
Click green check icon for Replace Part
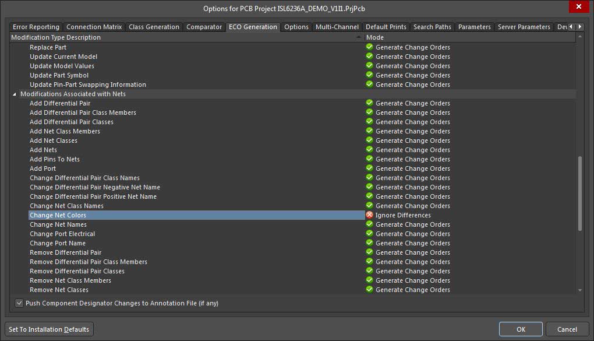(x=369, y=47)
